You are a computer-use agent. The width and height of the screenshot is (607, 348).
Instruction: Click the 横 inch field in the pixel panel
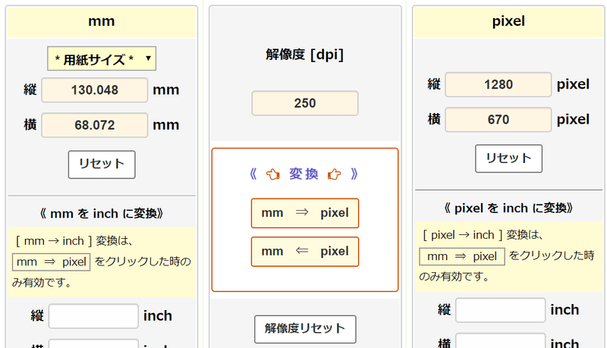click(x=500, y=341)
